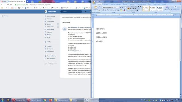Screen dimensions: 182x102
Task: Click the browser back arrow
Action: [x=2, y=5]
